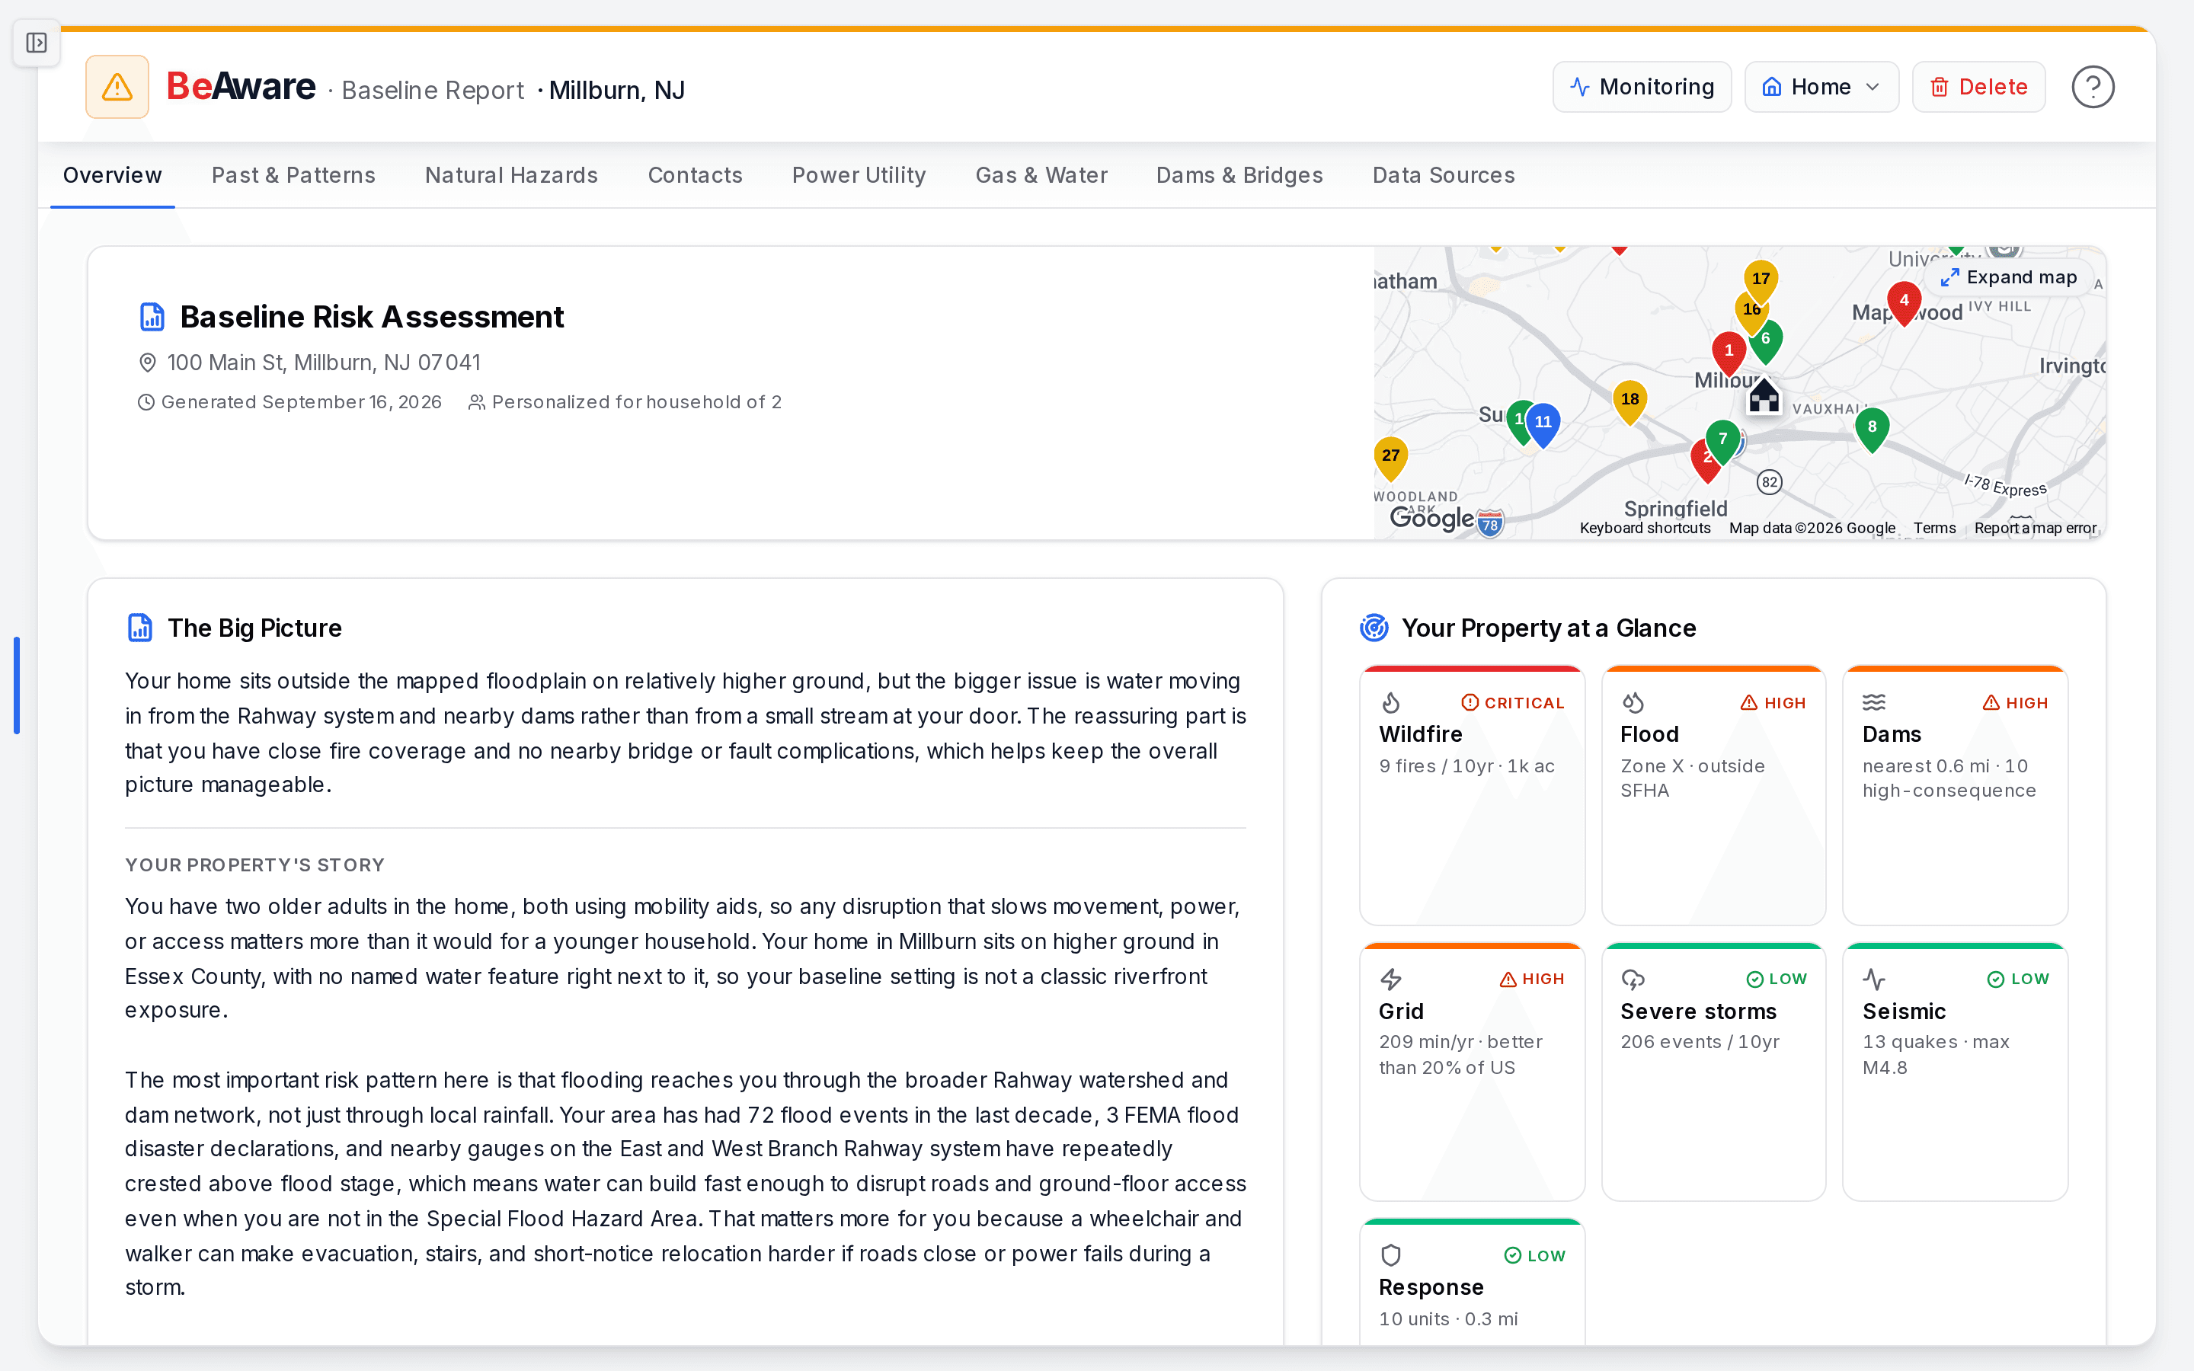Click the Google logo on map

point(1431,518)
